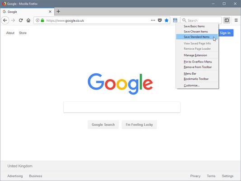Reload the current page
The height and width of the screenshot is (181, 241).
21,20
